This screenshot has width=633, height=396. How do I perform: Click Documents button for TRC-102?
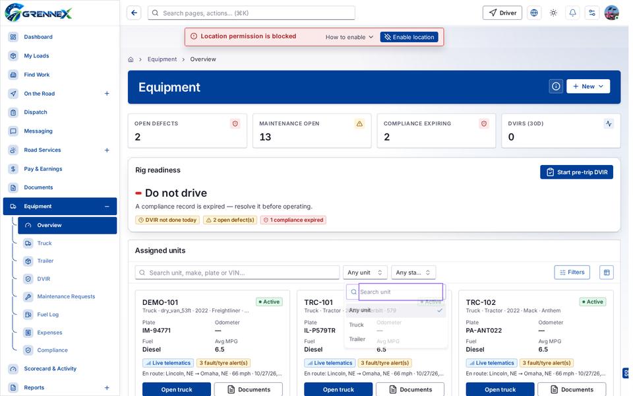[572, 389]
